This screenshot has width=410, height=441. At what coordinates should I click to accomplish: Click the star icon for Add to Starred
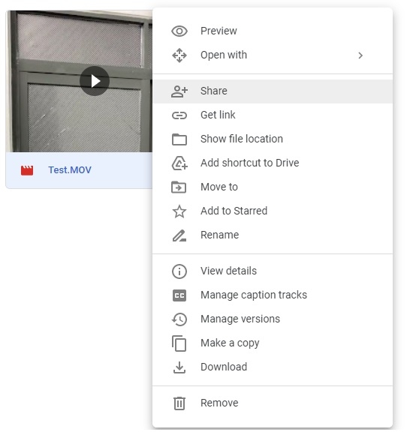(179, 211)
